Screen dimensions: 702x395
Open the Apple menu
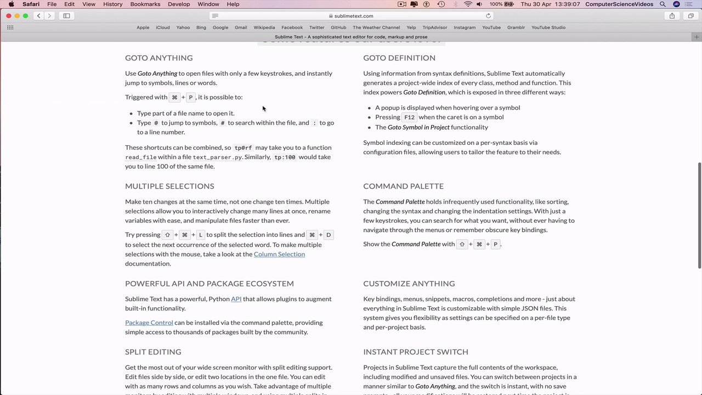click(11, 4)
